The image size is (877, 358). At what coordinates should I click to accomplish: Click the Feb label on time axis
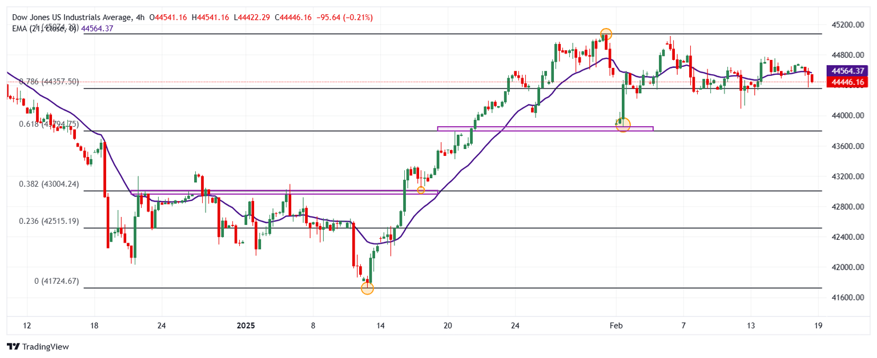point(615,325)
